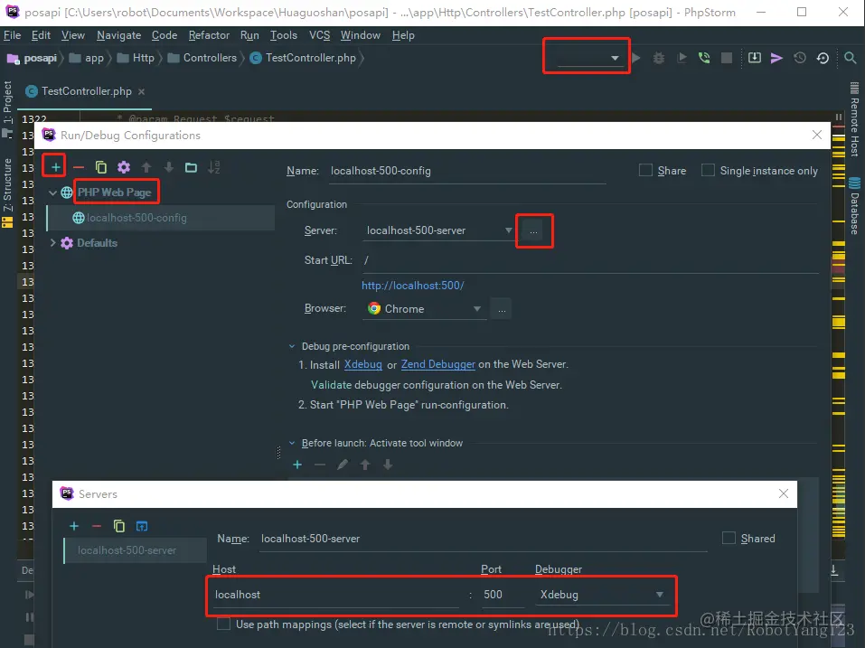
Task: Open the Zend Debugger install link
Action: 438,364
